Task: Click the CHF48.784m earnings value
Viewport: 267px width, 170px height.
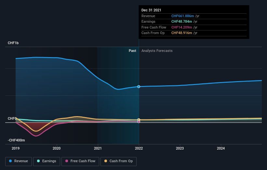Action: pyautogui.click(x=181, y=21)
